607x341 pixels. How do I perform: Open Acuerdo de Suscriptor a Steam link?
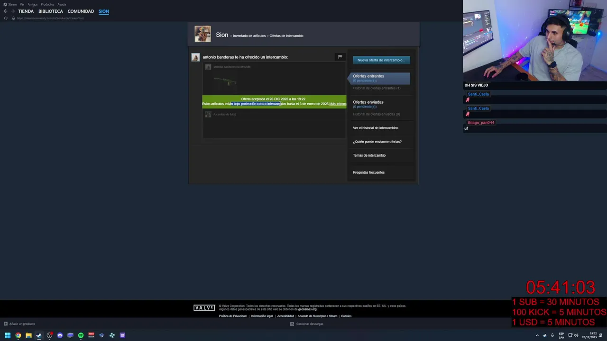point(317,316)
